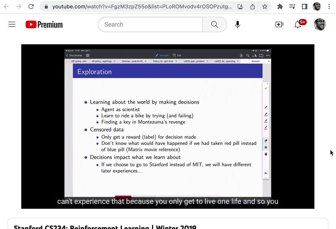Select the off policy...eightings tab
The height and width of the screenshot is (229, 336).
click(x=102, y=61)
